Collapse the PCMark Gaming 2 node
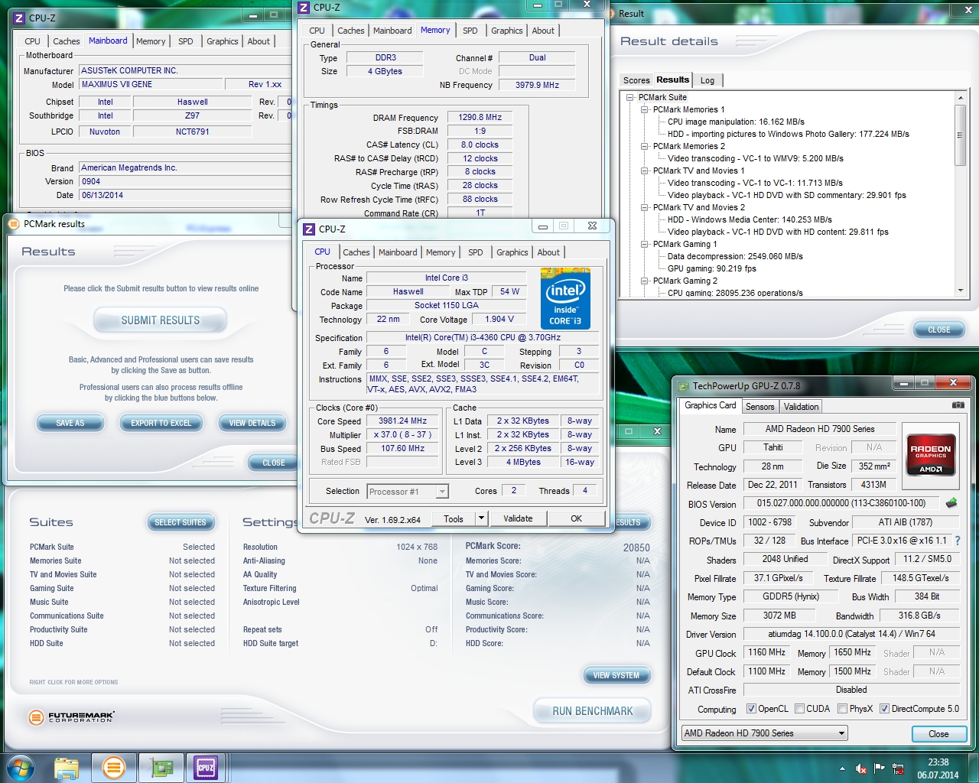The width and height of the screenshot is (979, 783). click(x=644, y=281)
